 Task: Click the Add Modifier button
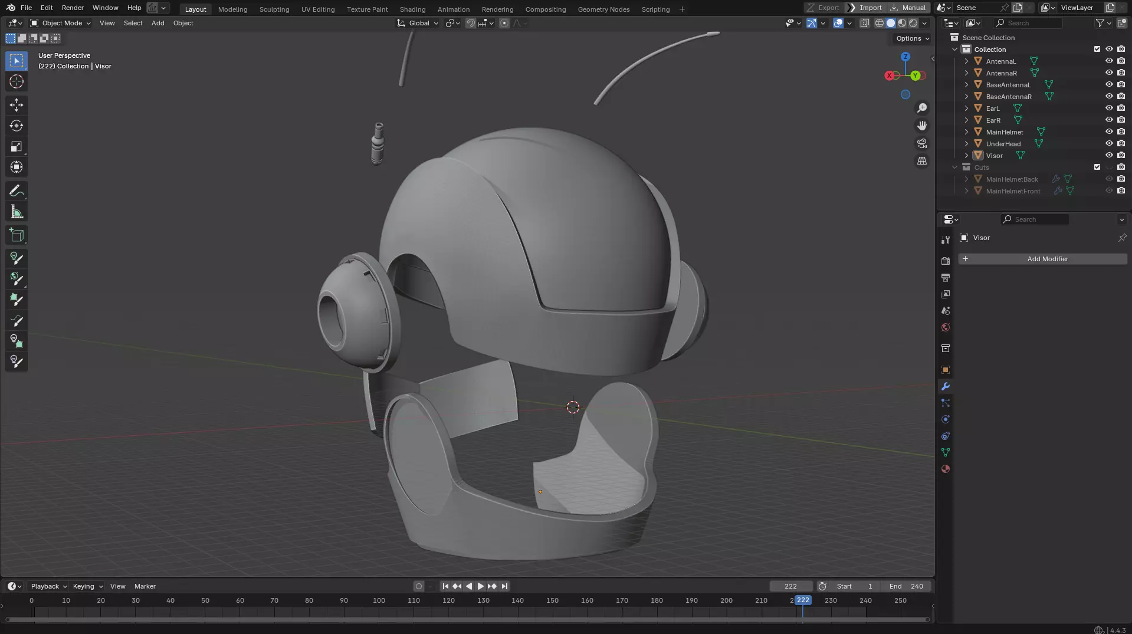(x=1042, y=259)
